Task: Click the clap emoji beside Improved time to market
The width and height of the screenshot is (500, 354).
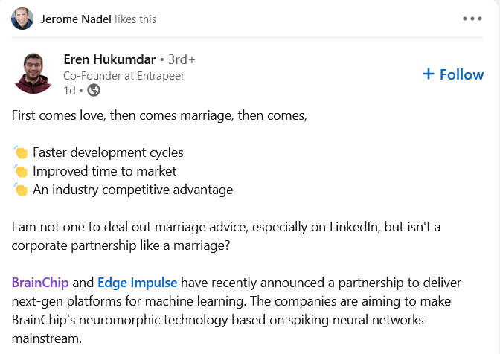Action: (20, 171)
